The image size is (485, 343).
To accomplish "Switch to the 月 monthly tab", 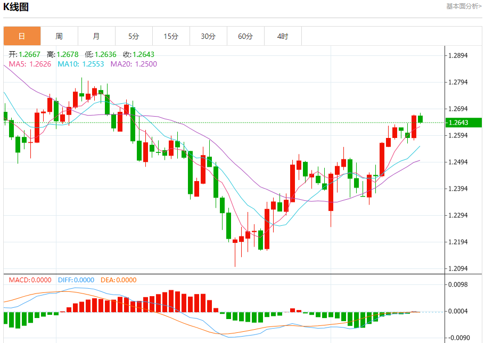I will 96,36.
